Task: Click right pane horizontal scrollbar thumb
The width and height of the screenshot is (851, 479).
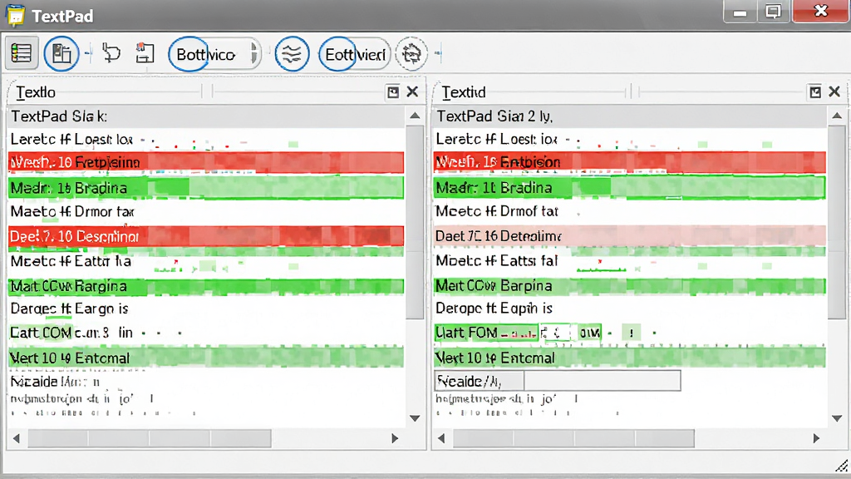Action: pyautogui.click(x=573, y=438)
